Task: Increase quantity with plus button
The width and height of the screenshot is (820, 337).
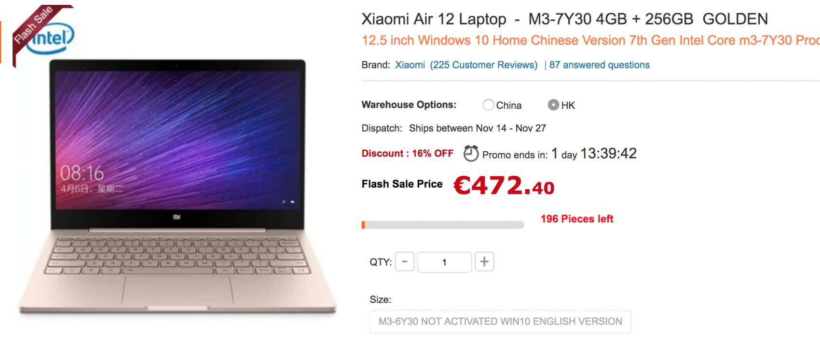Action: pos(484,262)
